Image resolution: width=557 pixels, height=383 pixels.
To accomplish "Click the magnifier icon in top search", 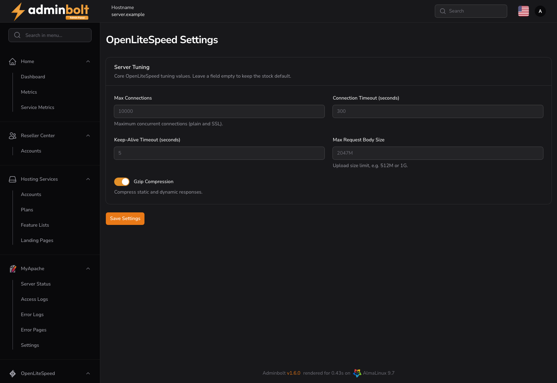I will pyautogui.click(x=443, y=11).
